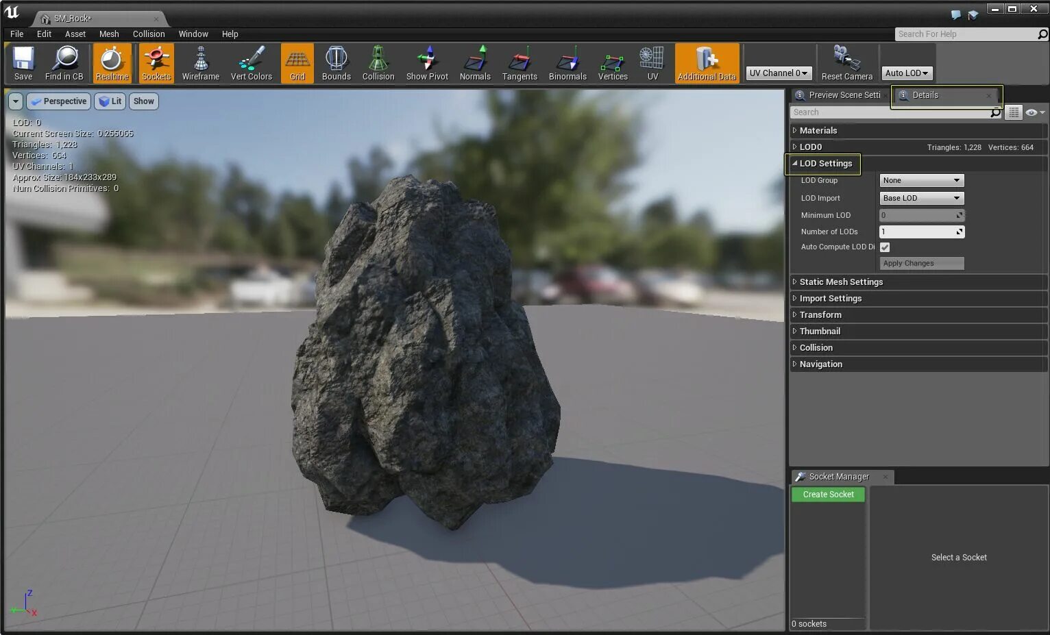Turn off the Grid toggle

pyautogui.click(x=297, y=63)
